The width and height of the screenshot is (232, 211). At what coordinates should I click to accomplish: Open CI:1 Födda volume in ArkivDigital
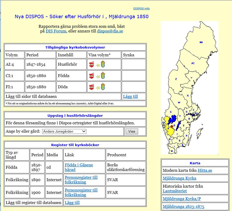92,76
